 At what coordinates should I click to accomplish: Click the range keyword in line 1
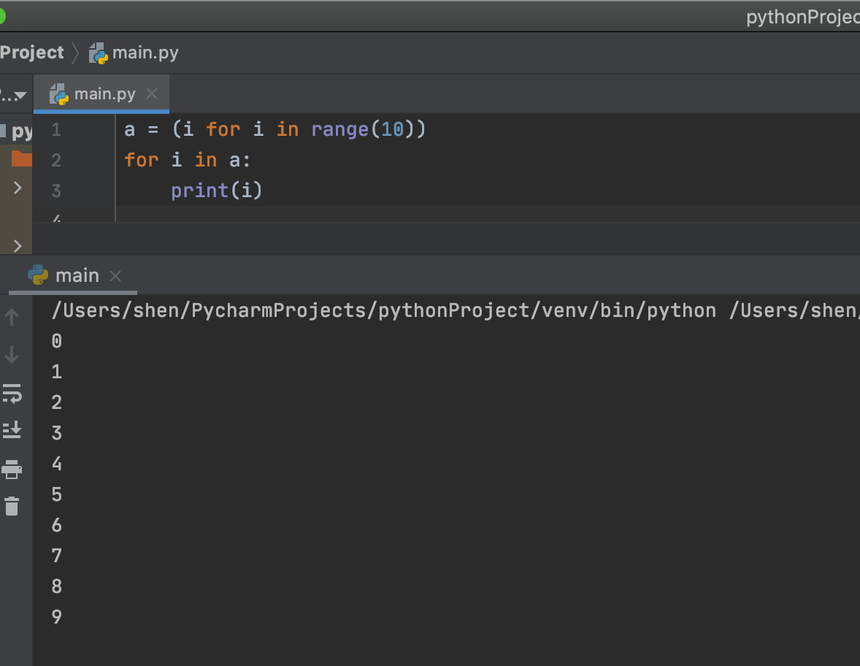(x=339, y=130)
